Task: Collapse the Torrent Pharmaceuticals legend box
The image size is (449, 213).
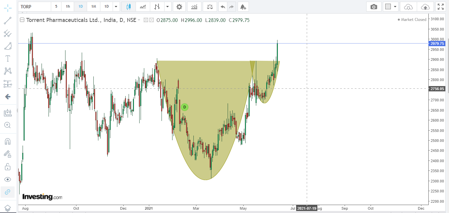Action: pyautogui.click(x=22, y=20)
